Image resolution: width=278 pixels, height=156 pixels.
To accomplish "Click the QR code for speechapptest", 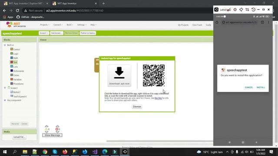I will pos(154,75).
